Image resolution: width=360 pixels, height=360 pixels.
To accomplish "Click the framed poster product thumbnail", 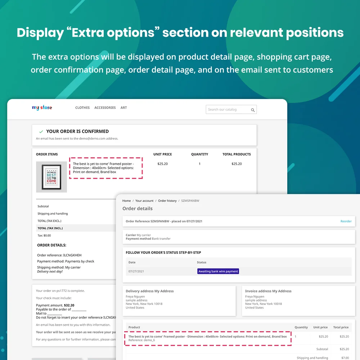I will (x=51, y=176).
